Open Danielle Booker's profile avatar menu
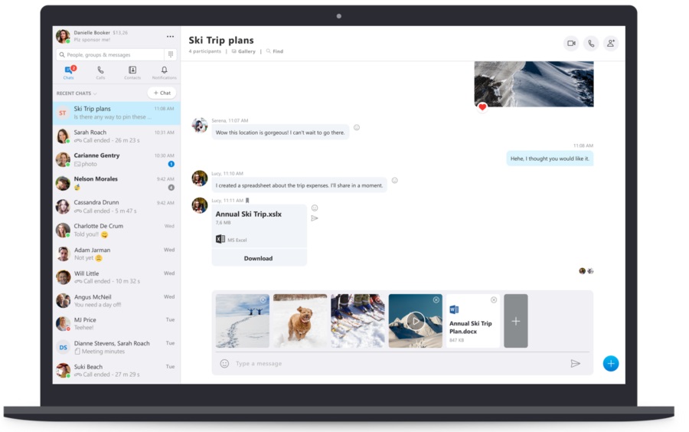689x432 pixels. click(x=63, y=37)
